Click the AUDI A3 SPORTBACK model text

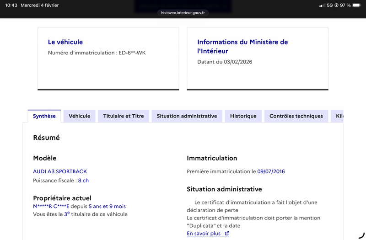pos(60,171)
